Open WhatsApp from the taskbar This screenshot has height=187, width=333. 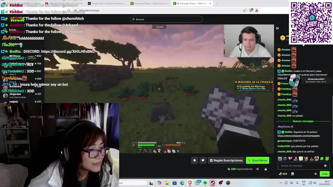point(198,183)
